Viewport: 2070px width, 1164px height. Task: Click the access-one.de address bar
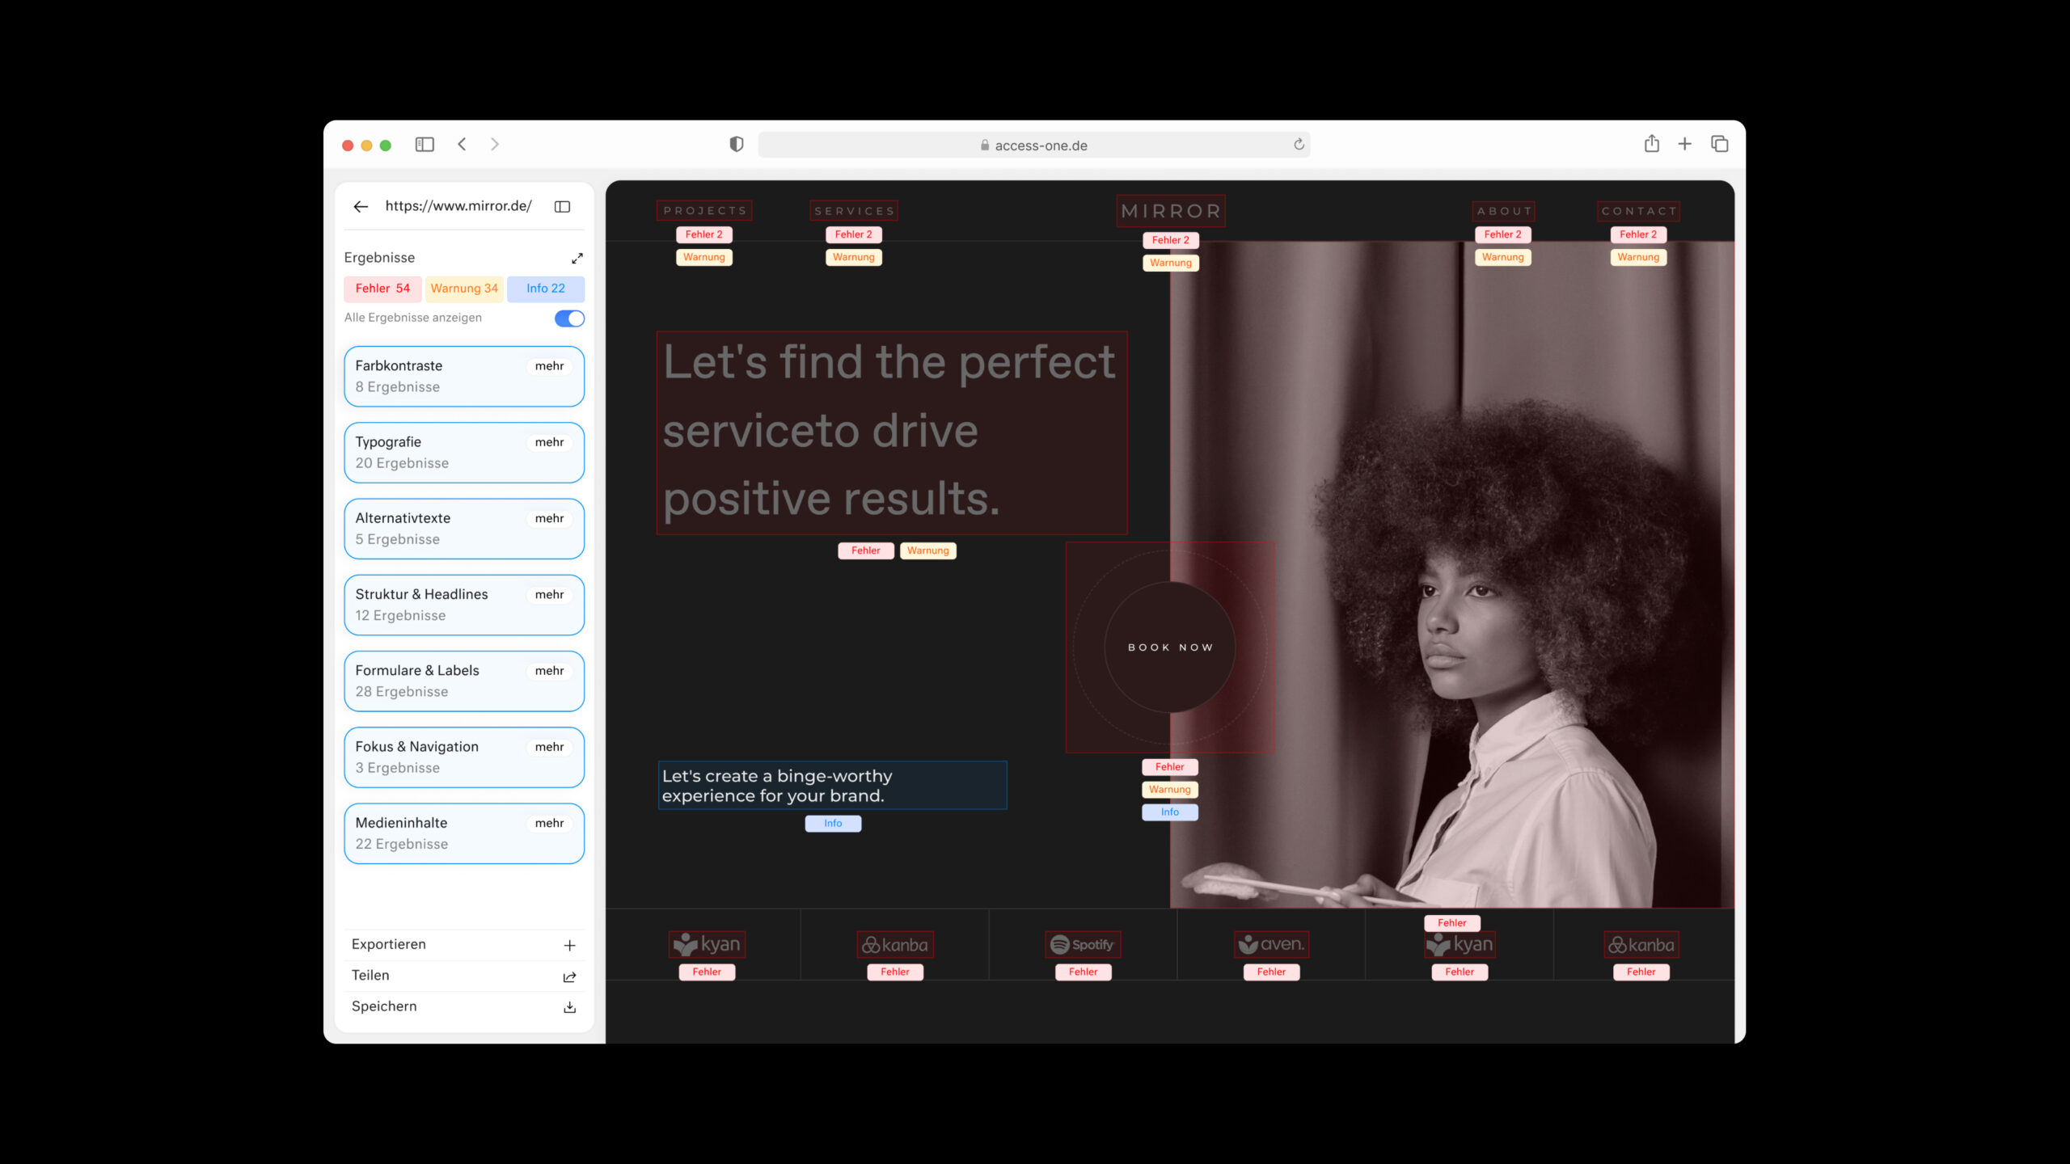(x=1033, y=145)
